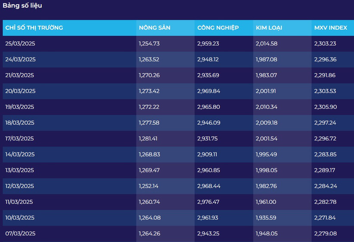Click the Nông sản value 1,281.41
The height and width of the screenshot is (242, 354).
pyautogui.click(x=149, y=139)
